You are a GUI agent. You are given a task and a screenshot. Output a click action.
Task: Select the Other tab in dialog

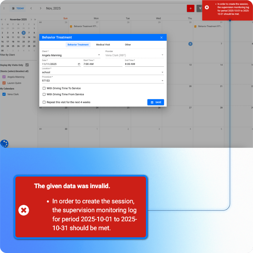(128, 45)
